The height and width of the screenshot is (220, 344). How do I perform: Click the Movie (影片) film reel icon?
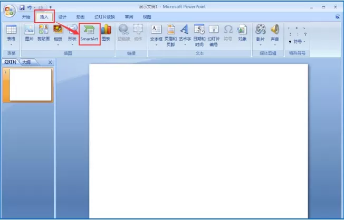click(261, 29)
